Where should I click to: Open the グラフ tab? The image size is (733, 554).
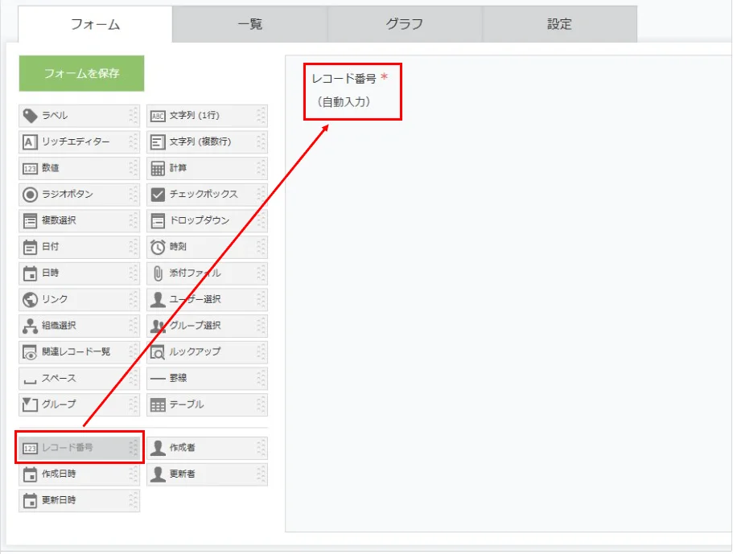pos(404,24)
